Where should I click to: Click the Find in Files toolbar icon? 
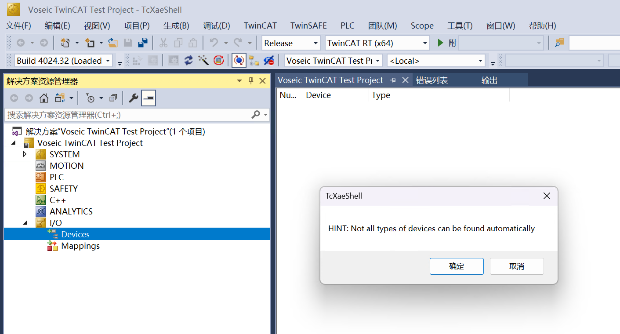[x=559, y=43]
